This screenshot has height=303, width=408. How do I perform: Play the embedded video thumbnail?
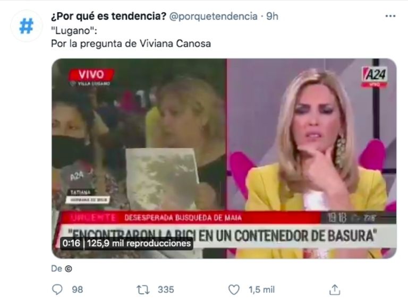[x=224, y=158]
